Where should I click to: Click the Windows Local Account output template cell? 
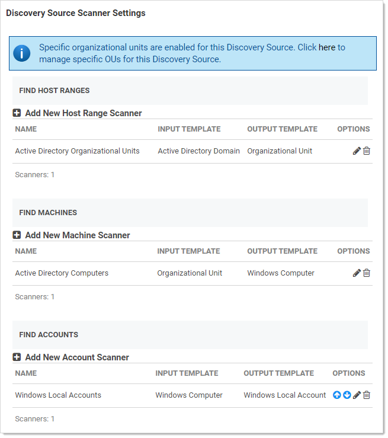point(284,395)
